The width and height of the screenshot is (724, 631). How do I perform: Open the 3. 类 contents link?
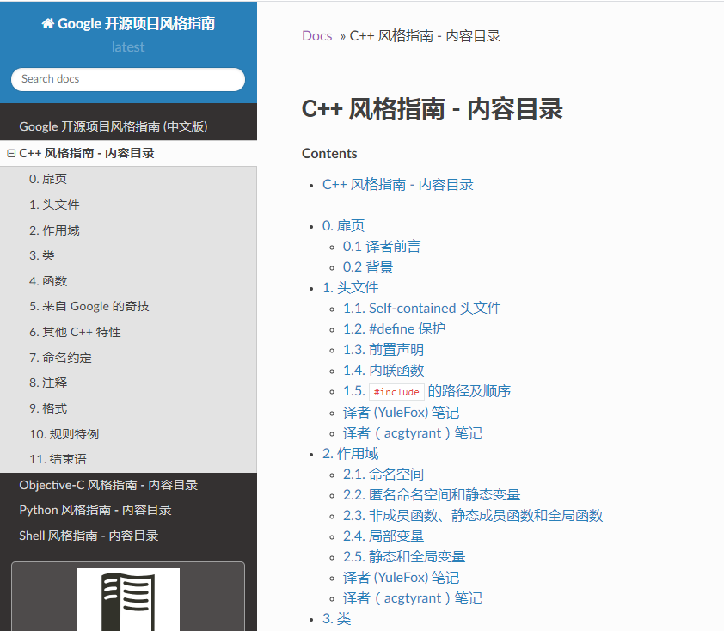click(x=336, y=618)
